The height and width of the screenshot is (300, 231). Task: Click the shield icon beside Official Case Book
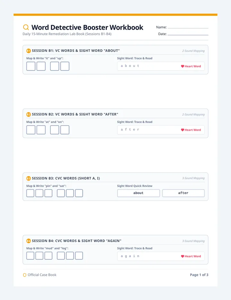(x=25, y=275)
